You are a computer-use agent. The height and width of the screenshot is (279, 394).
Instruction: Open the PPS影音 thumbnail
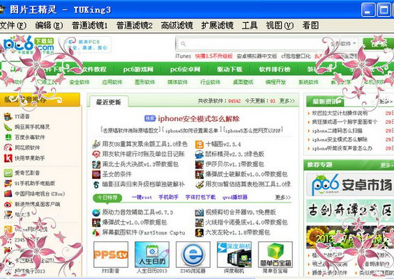[x=111, y=255]
